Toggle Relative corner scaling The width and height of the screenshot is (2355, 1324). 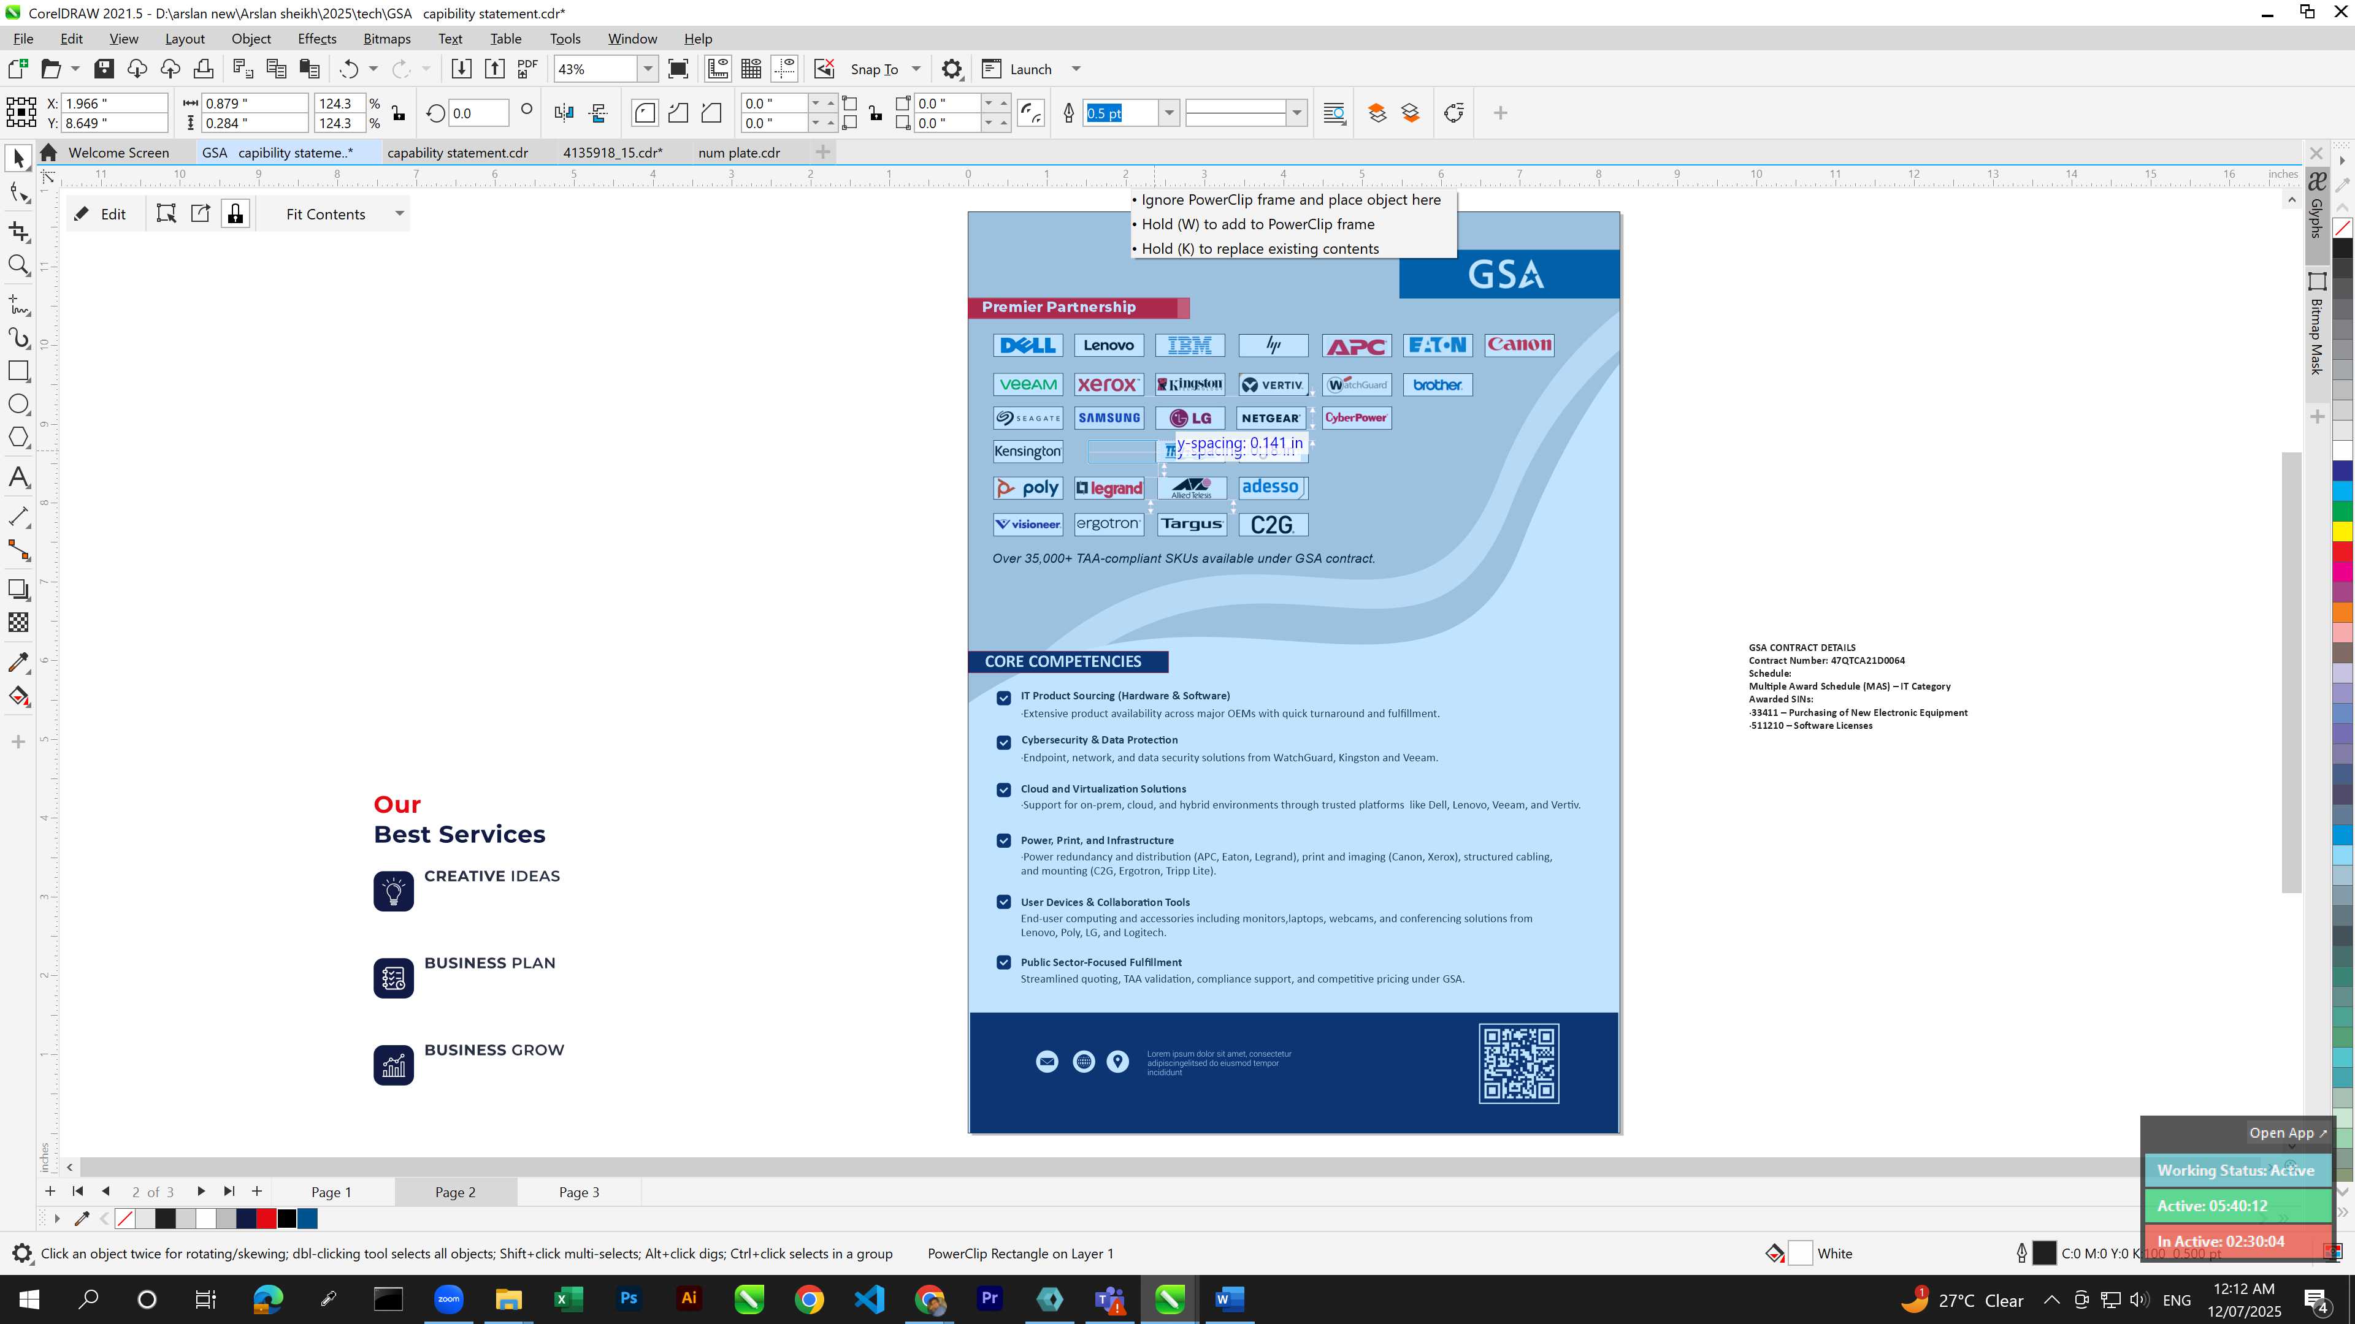click(1031, 113)
